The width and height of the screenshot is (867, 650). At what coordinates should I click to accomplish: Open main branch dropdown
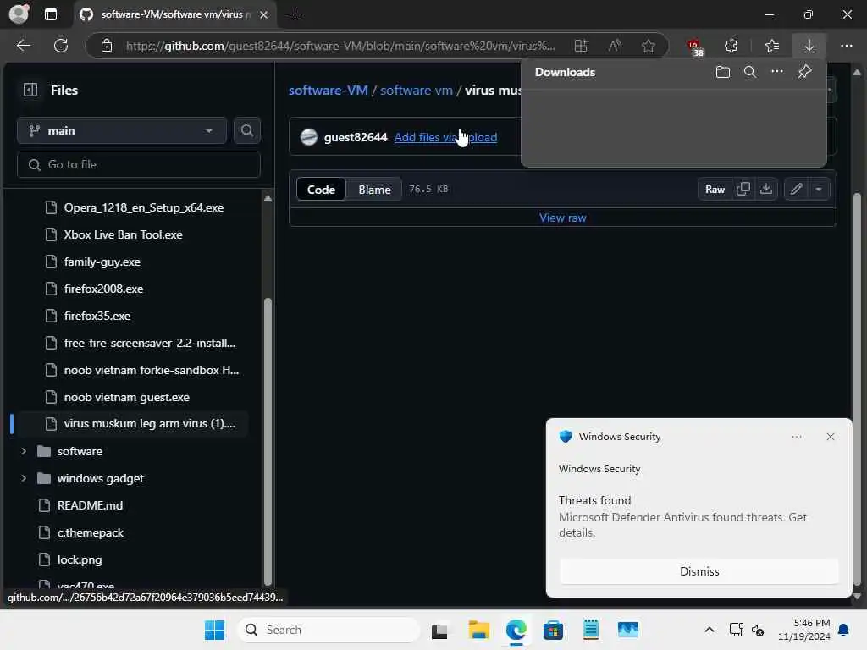coord(122,130)
